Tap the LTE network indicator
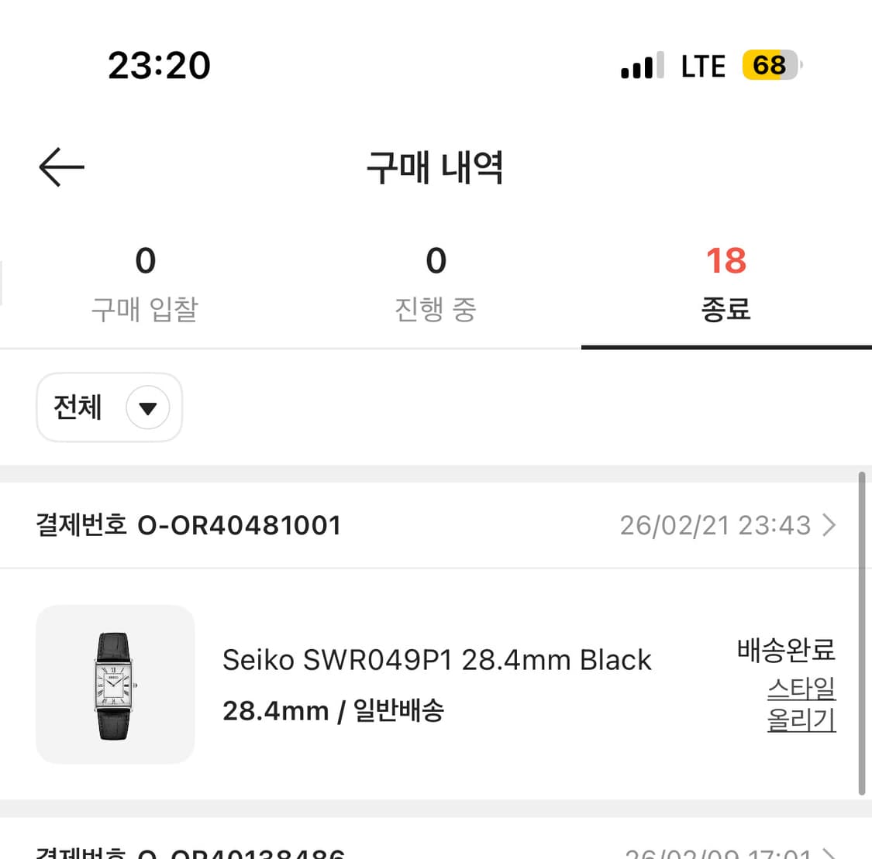Viewport: 872px width, 859px height. coord(702,66)
